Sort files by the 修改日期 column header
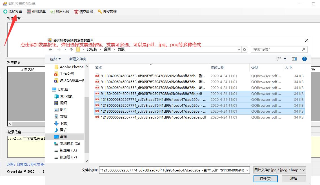 pyautogui.click(x=217, y=68)
